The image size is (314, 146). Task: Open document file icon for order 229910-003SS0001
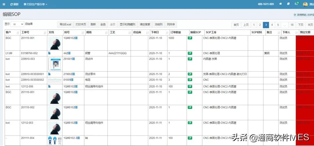[49, 74]
